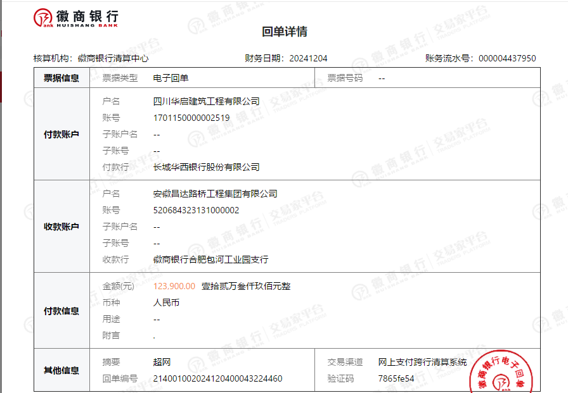
Task: Click payee account number 520684323131000002
Action: pos(196,210)
